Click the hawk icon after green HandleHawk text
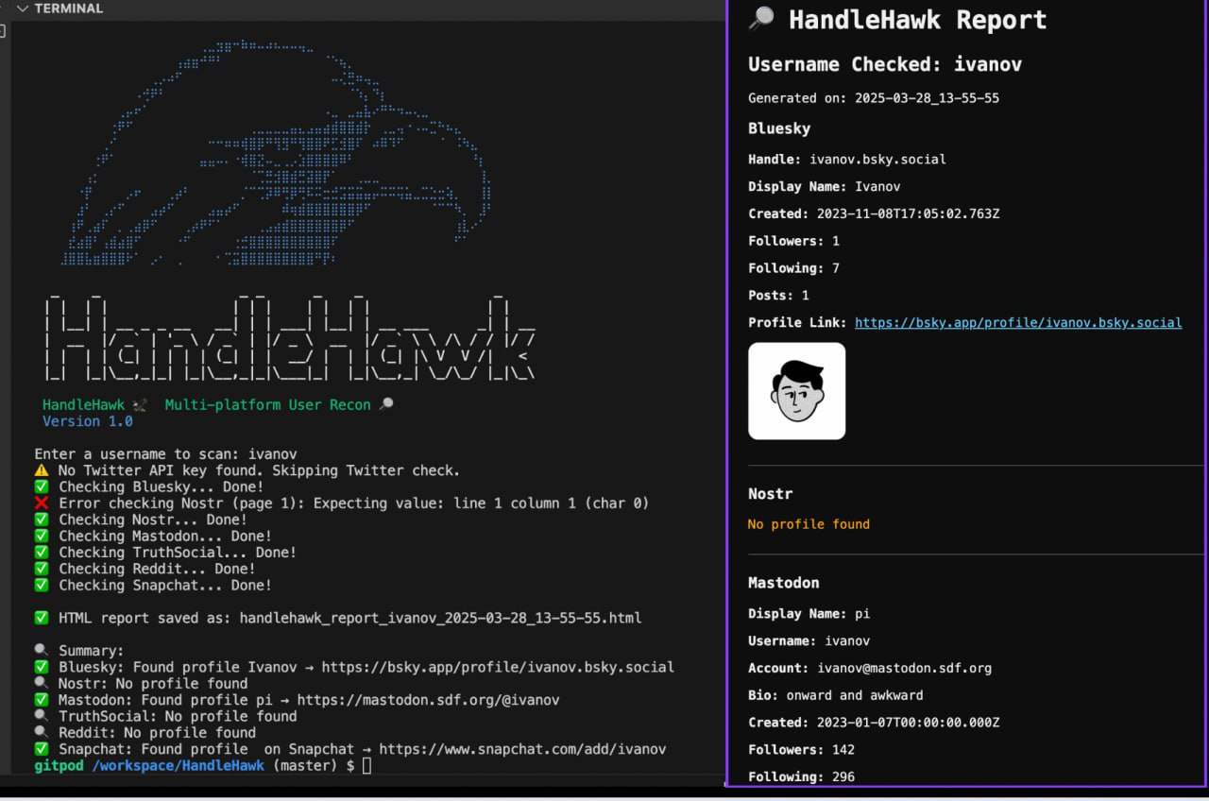 140,405
